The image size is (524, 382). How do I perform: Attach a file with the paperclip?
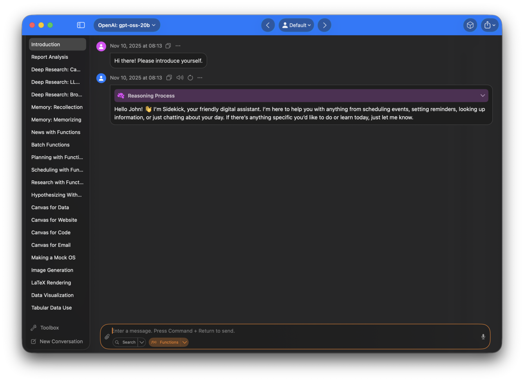click(107, 337)
